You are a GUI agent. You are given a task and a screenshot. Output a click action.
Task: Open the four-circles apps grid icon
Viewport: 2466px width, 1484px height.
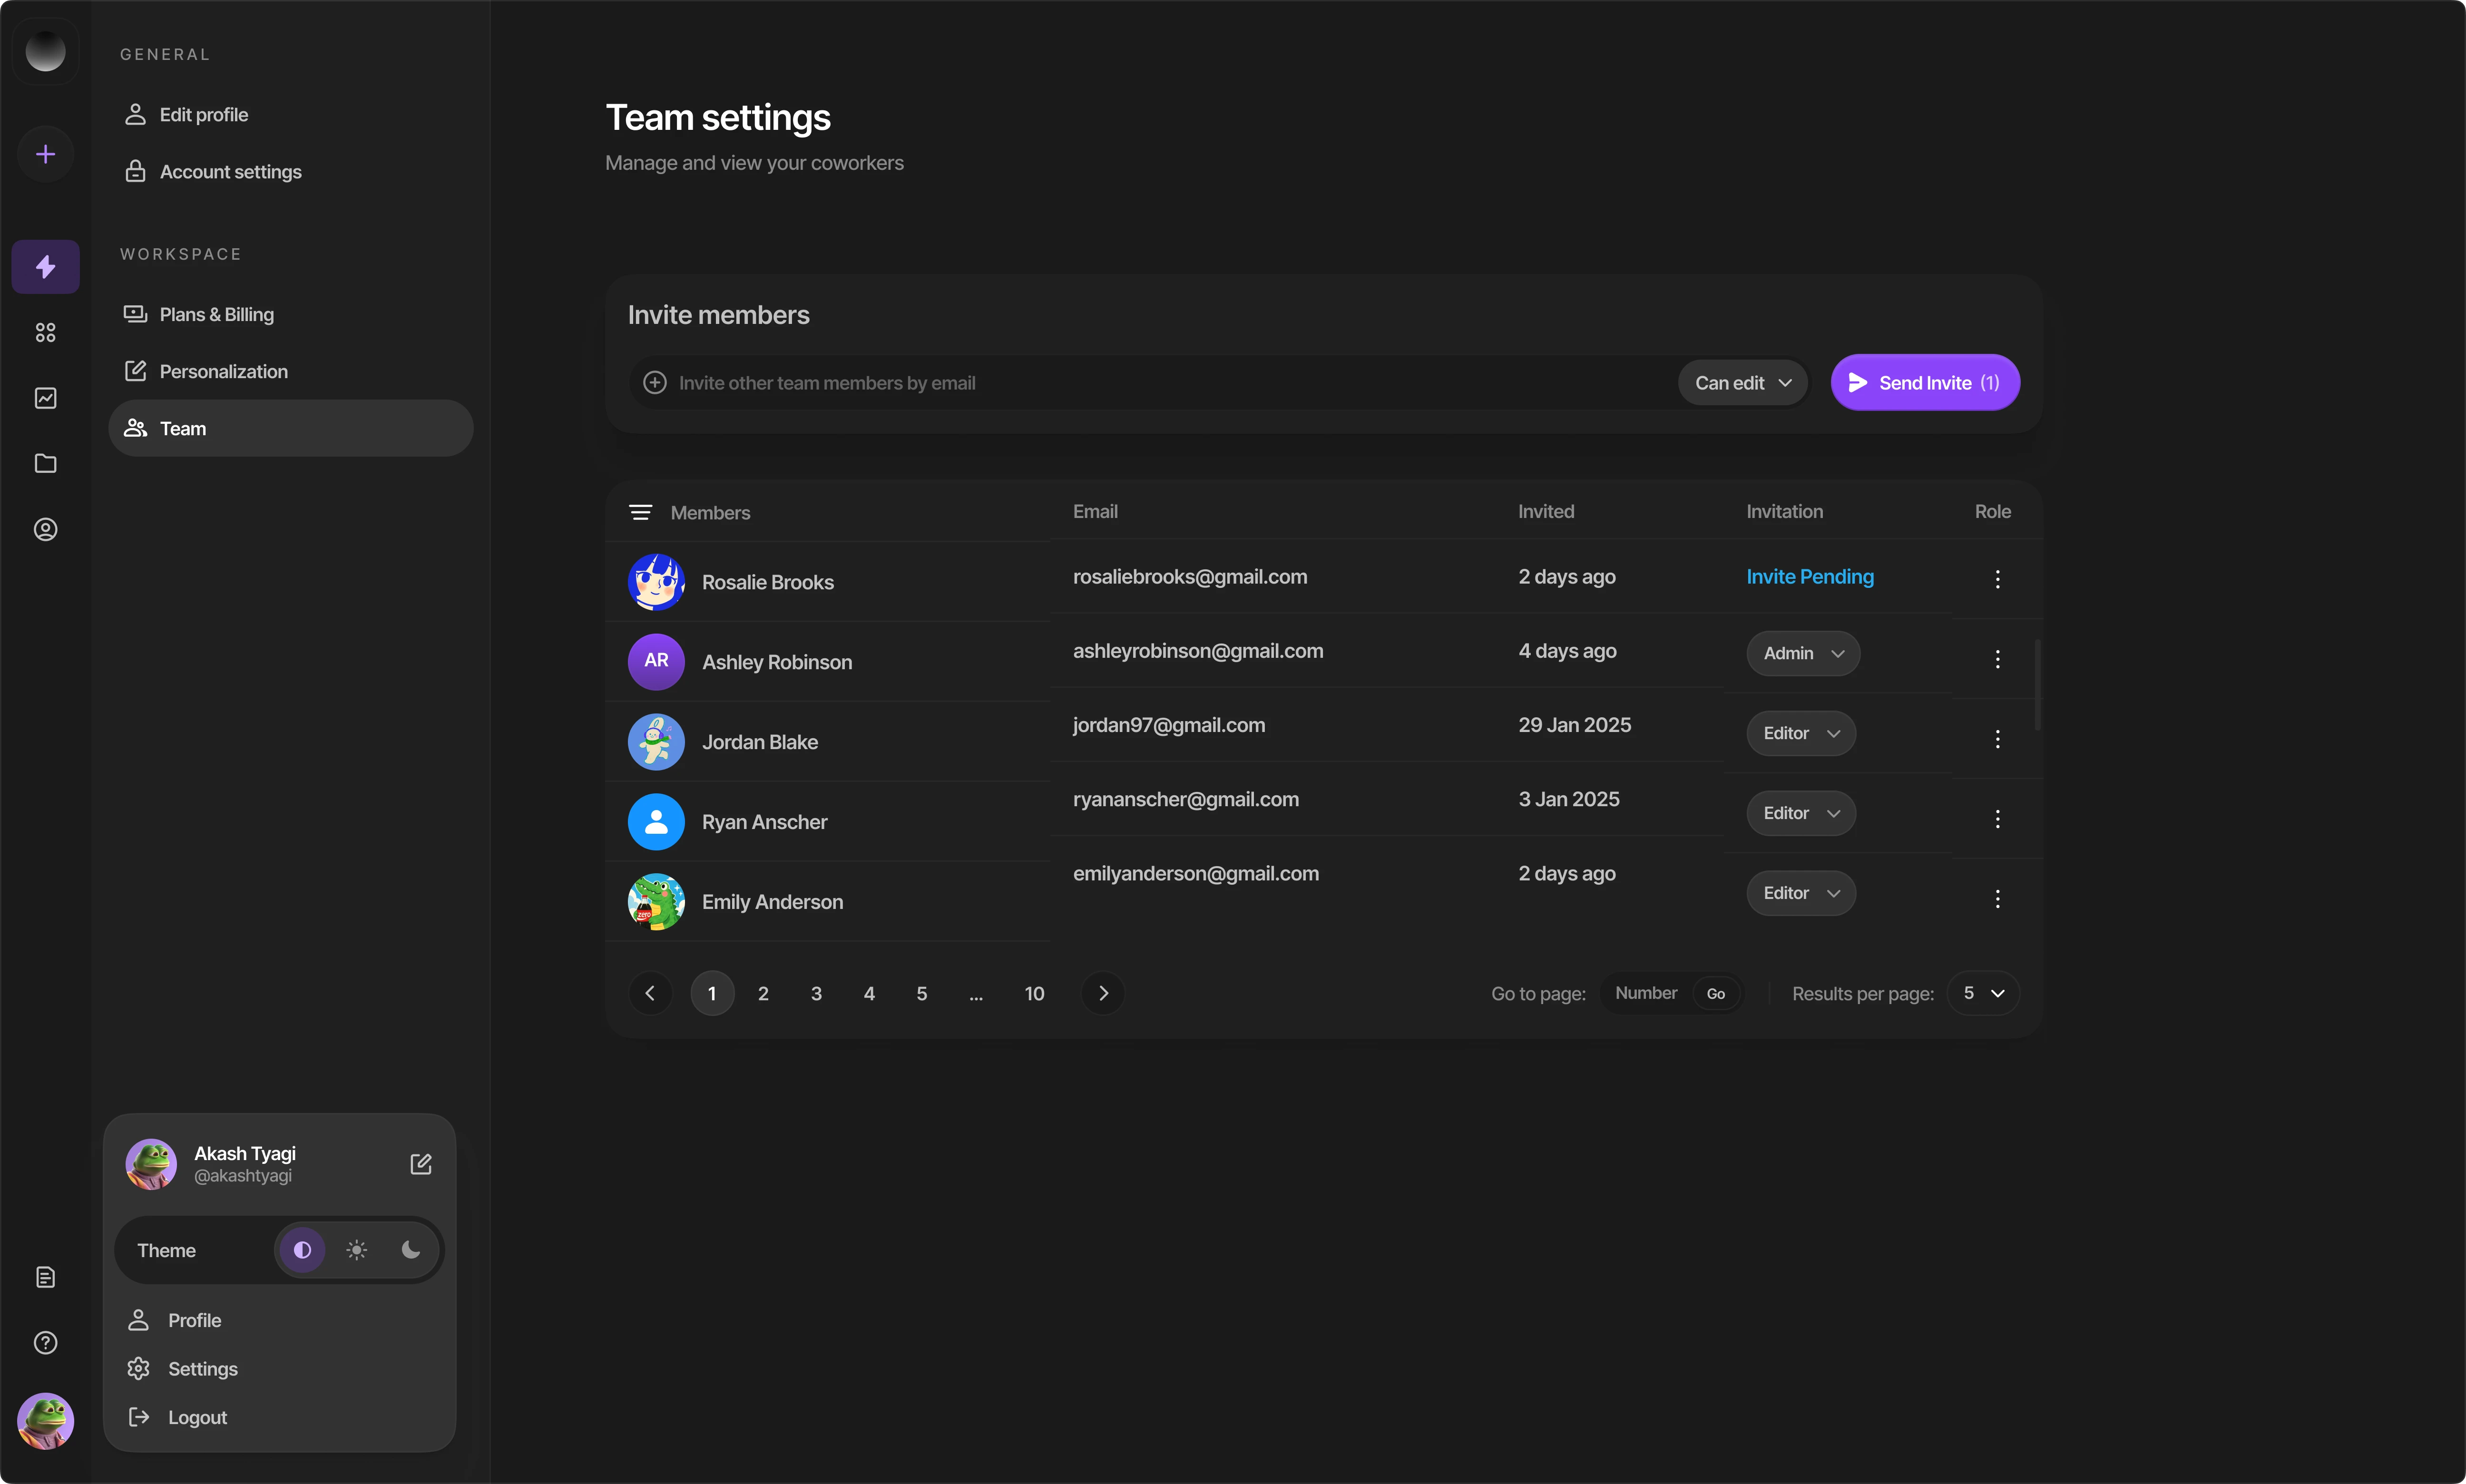tap(45, 332)
